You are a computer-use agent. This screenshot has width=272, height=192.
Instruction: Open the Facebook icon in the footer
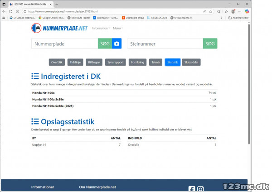point(192,189)
